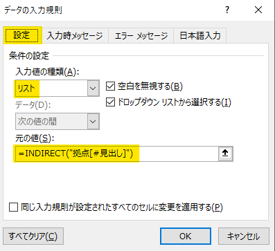Click the help question mark icon

tap(227, 10)
